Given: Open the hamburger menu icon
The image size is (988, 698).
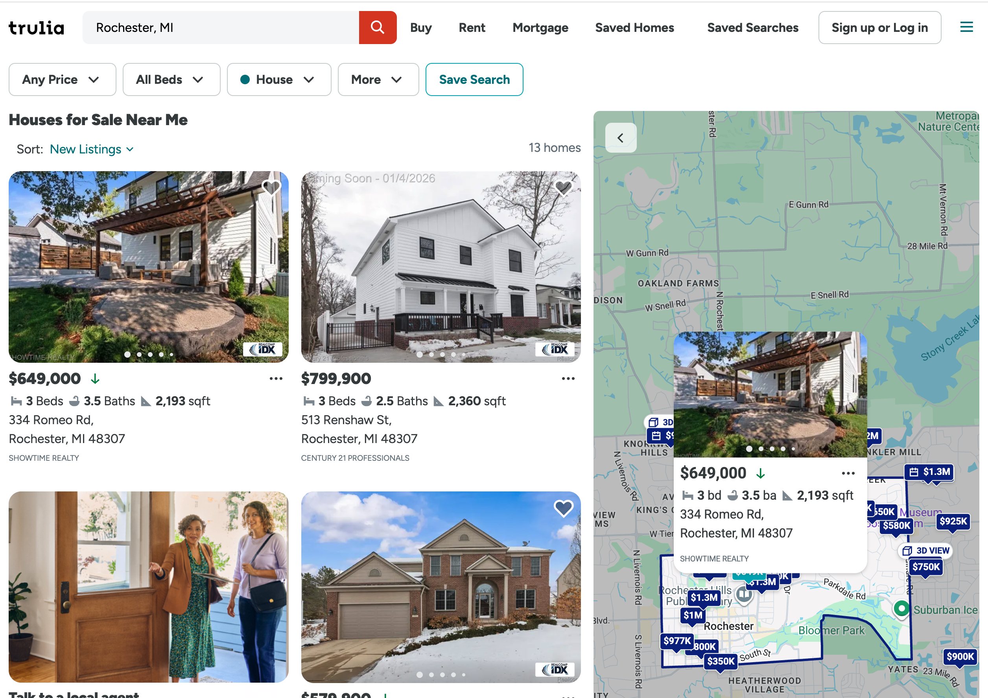Looking at the screenshot, I should 966,28.
